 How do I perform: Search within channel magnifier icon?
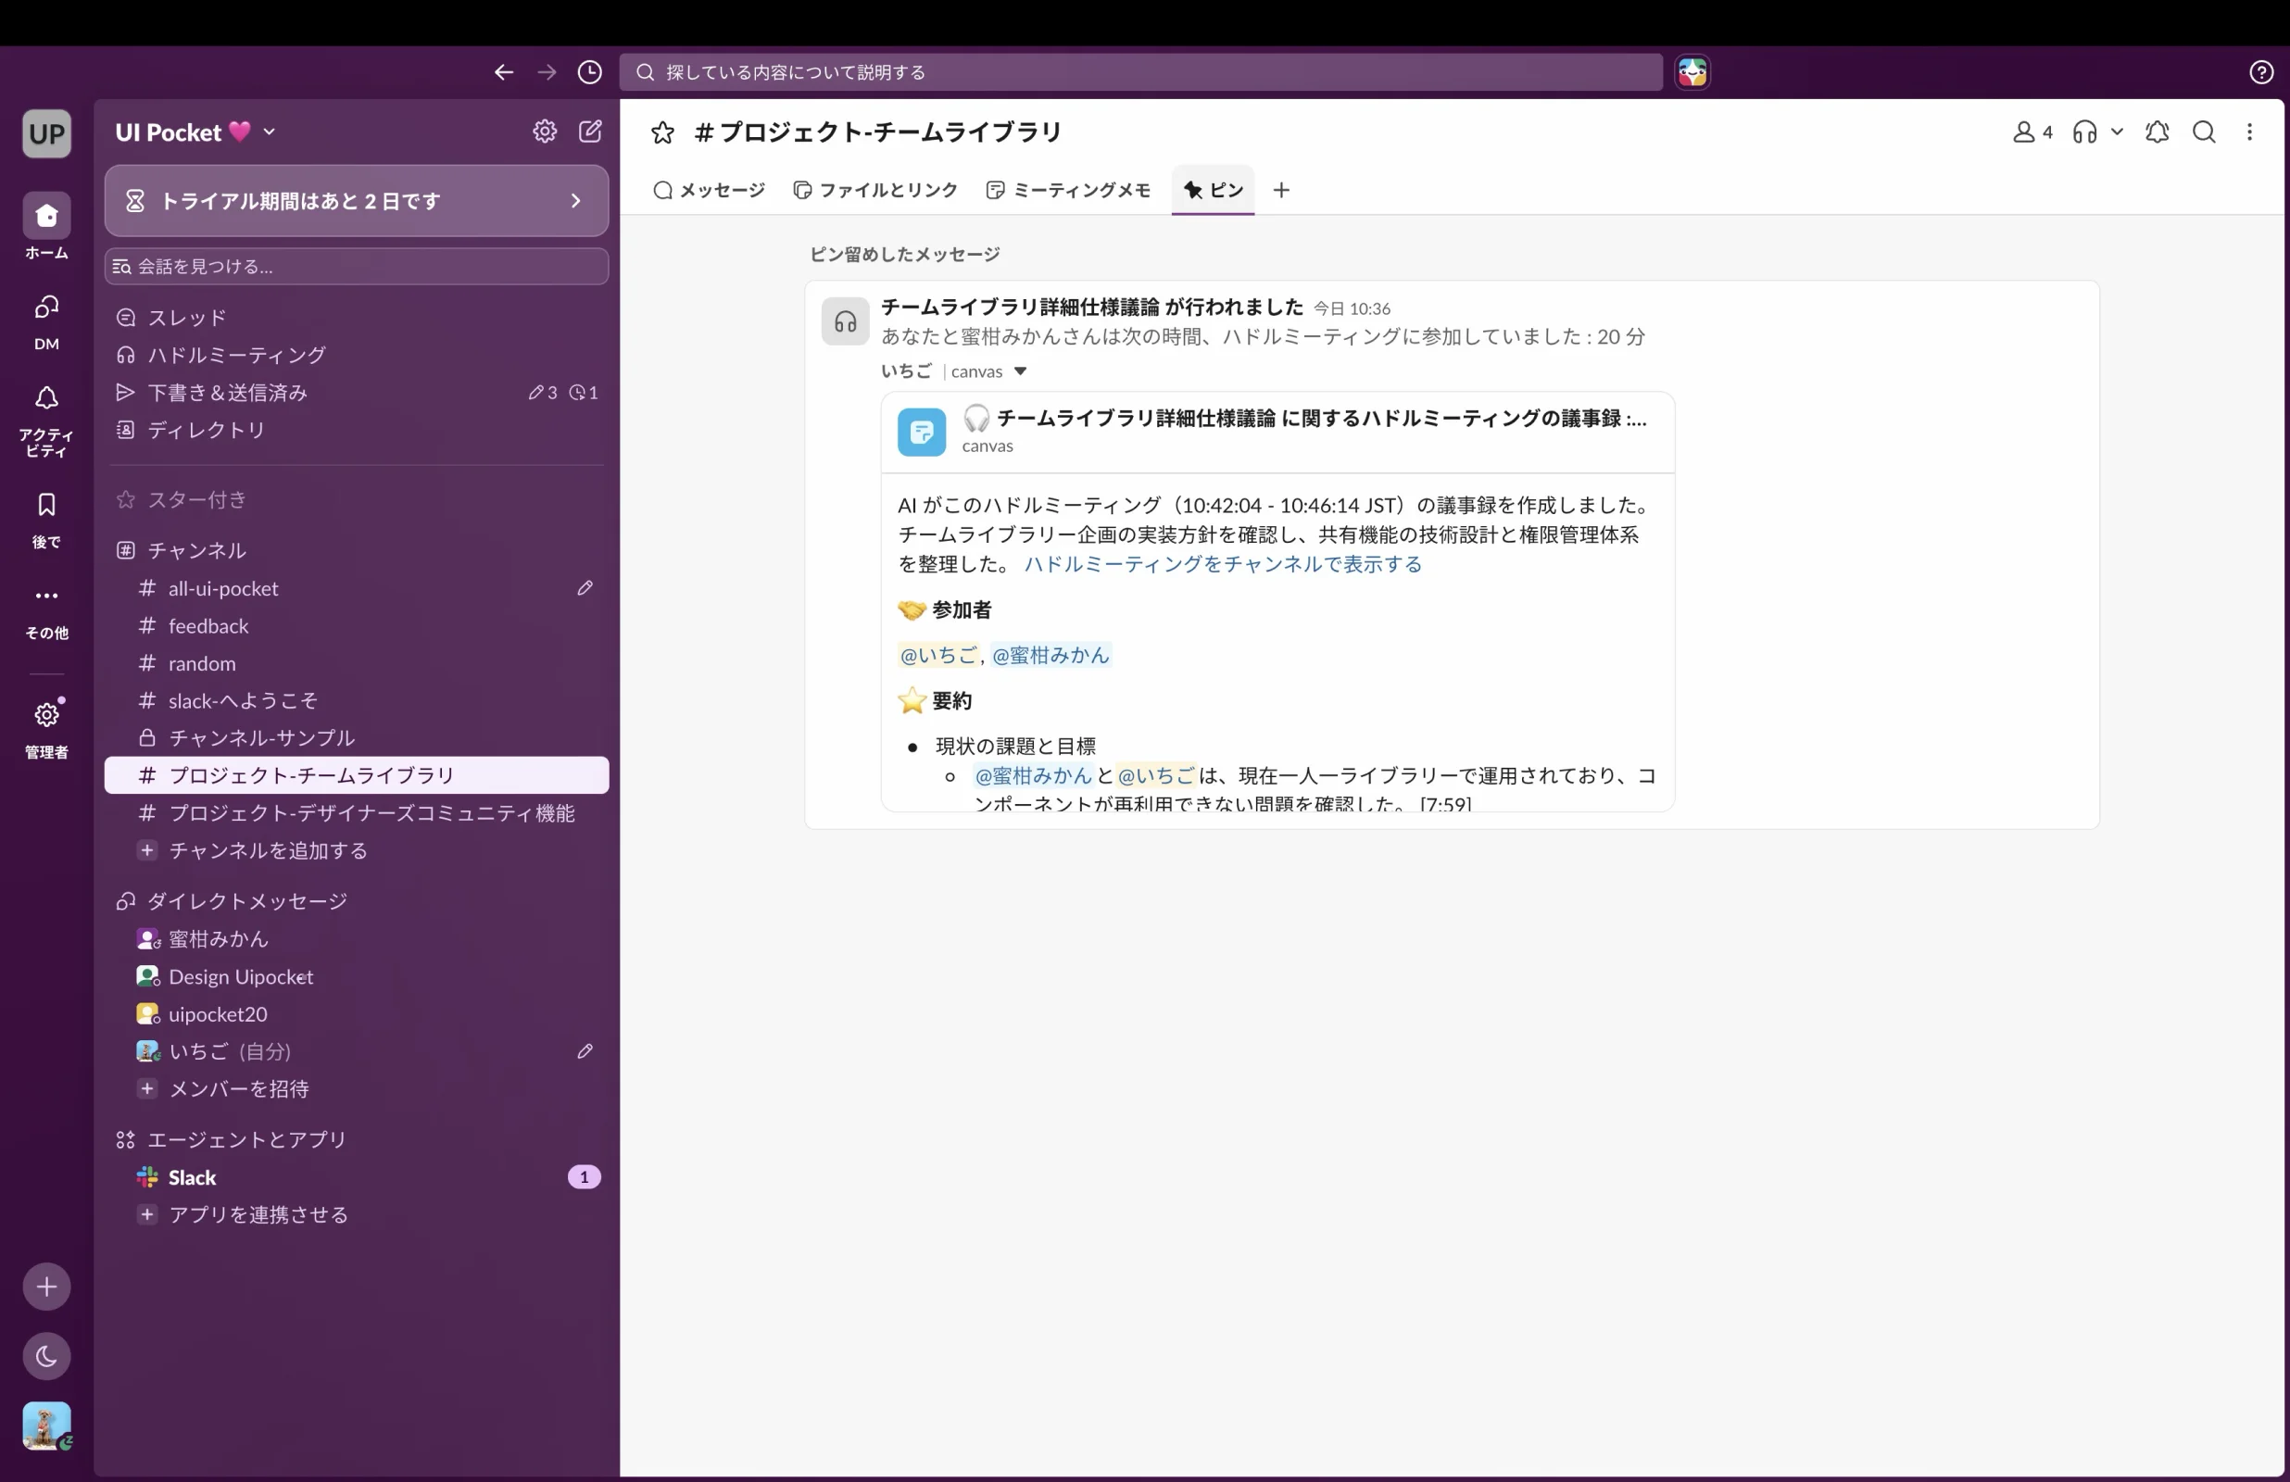coord(2204,132)
